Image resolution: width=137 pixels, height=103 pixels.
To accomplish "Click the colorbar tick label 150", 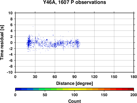I will point(104,95).
